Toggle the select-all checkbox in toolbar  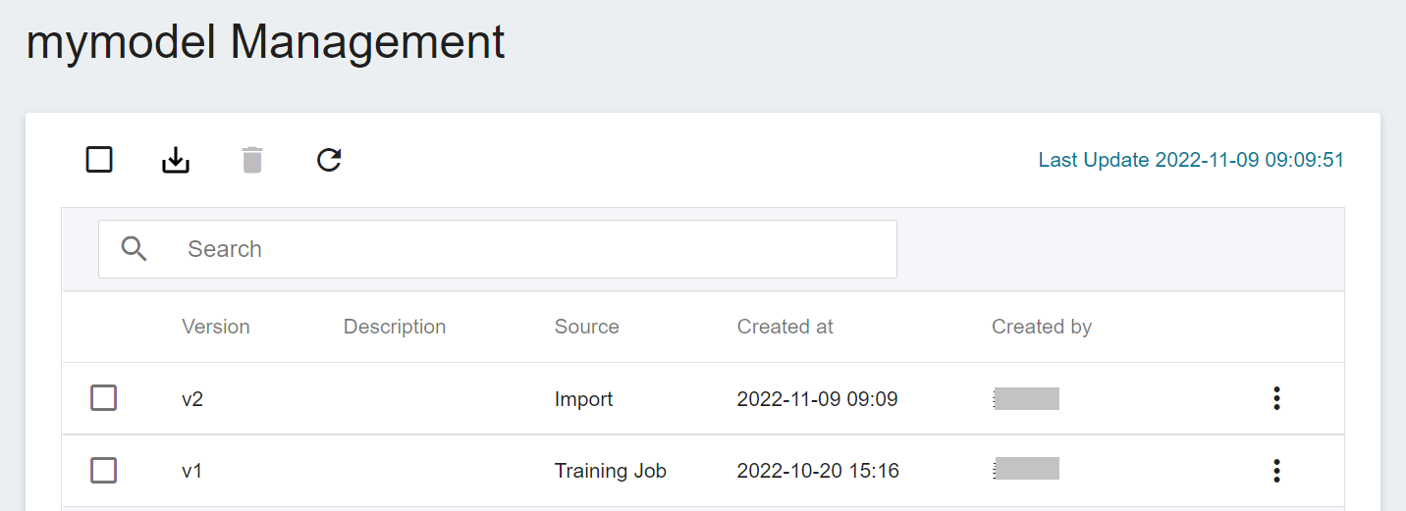(x=99, y=159)
